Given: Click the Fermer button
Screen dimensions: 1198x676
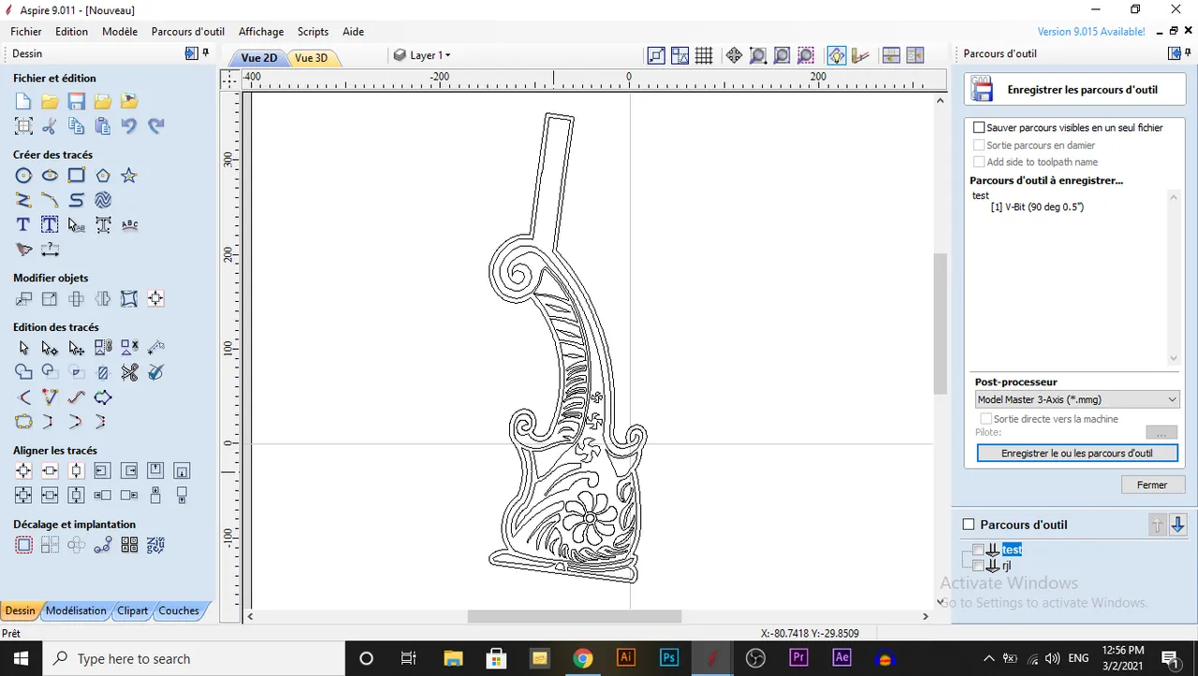Looking at the screenshot, I should [x=1152, y=484].
